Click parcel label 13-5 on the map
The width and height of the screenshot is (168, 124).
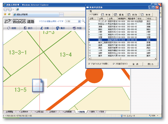tap(21, 90)
